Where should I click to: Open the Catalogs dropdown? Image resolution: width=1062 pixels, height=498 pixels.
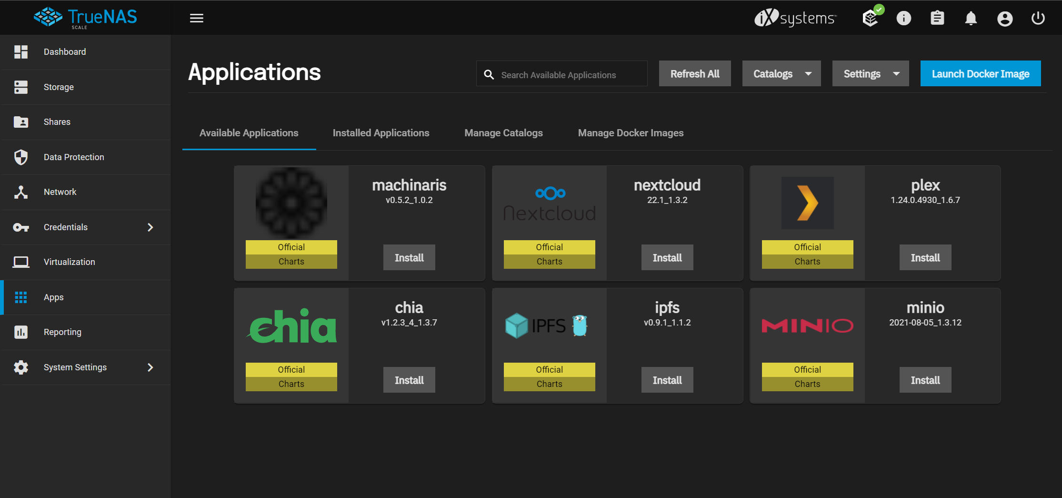(x=781, y=73)
